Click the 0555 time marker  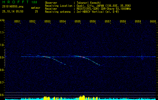point(78,21)
